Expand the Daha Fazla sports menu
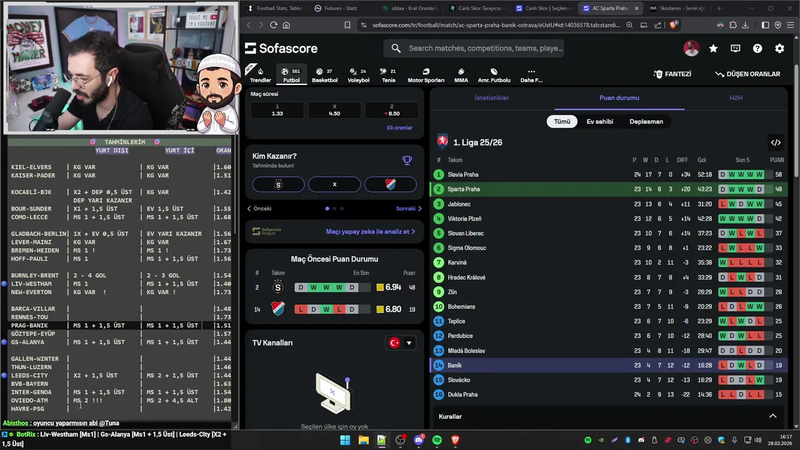The image size is (800, 450). coord(531,75)
